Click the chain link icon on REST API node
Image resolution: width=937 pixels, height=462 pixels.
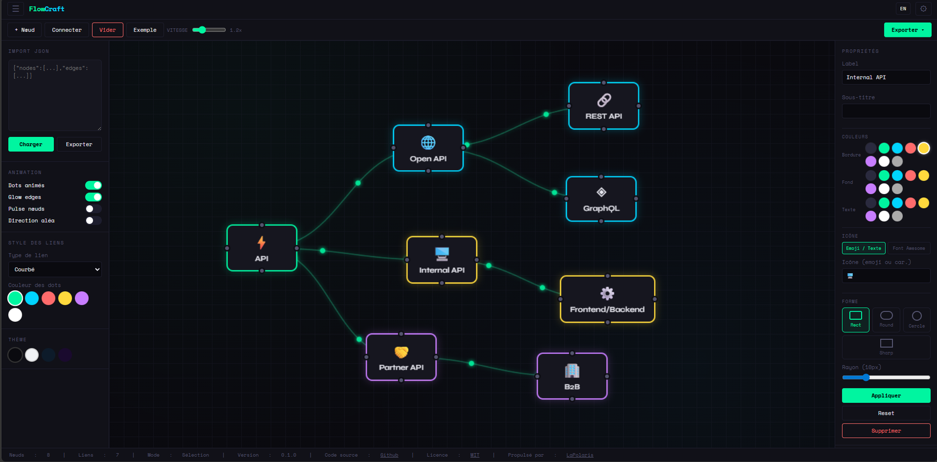coord(604,100)
